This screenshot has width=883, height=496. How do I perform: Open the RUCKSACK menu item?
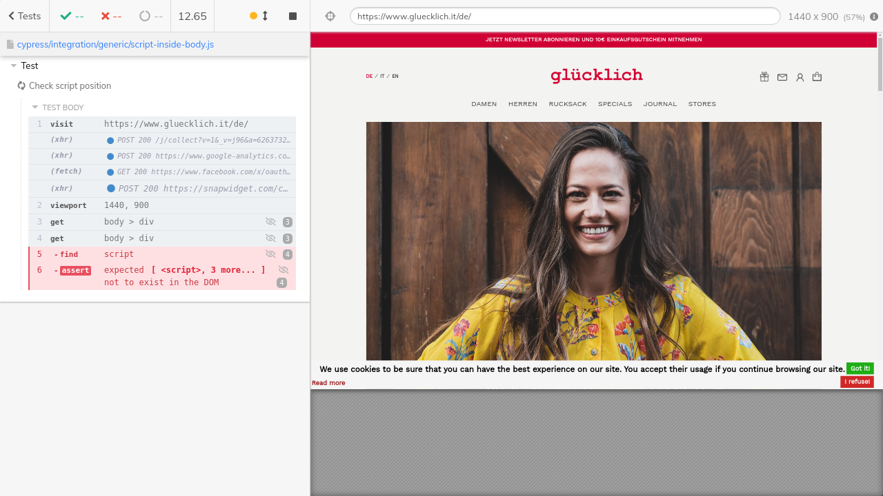[x=567, y=104]
